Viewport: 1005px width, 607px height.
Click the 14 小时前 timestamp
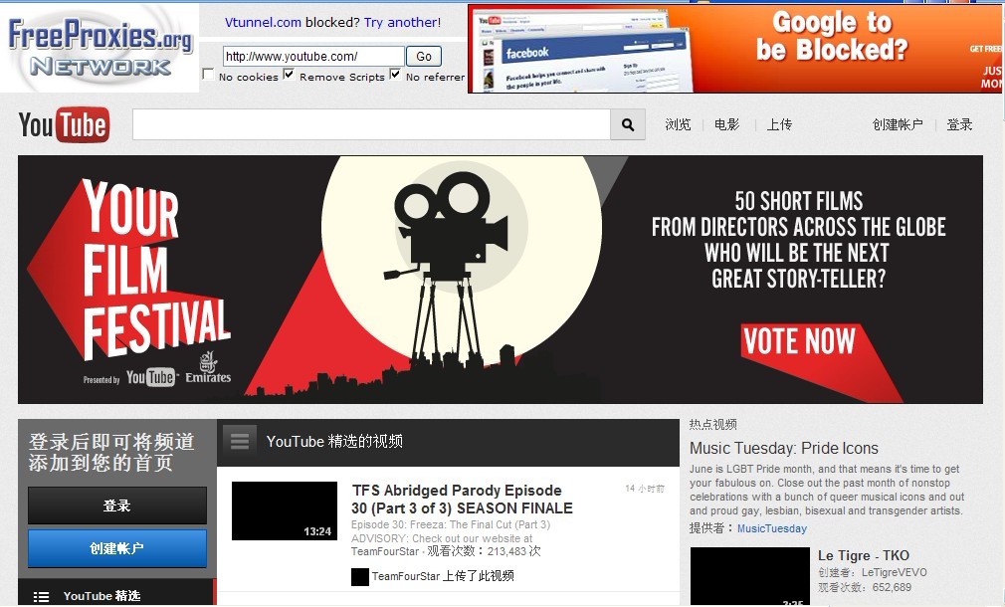(x=645, y=489)
